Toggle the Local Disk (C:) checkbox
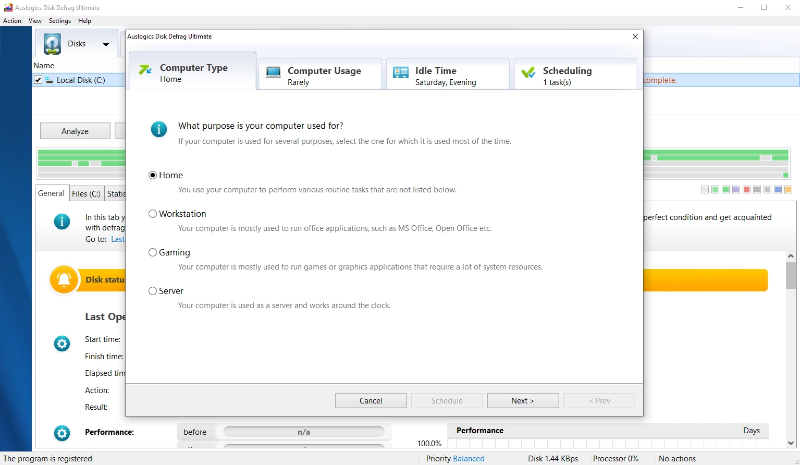800x465 pixels. coord(38,80)
